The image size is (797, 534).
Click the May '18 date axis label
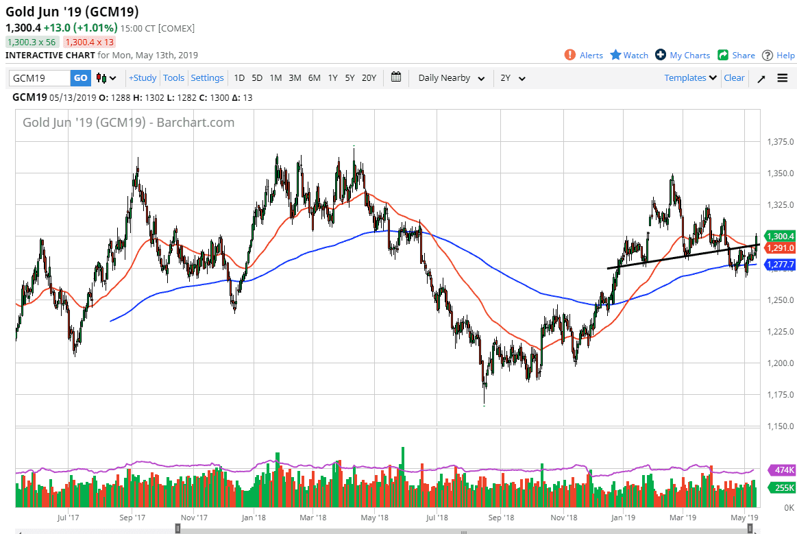(x=375, y=518)
